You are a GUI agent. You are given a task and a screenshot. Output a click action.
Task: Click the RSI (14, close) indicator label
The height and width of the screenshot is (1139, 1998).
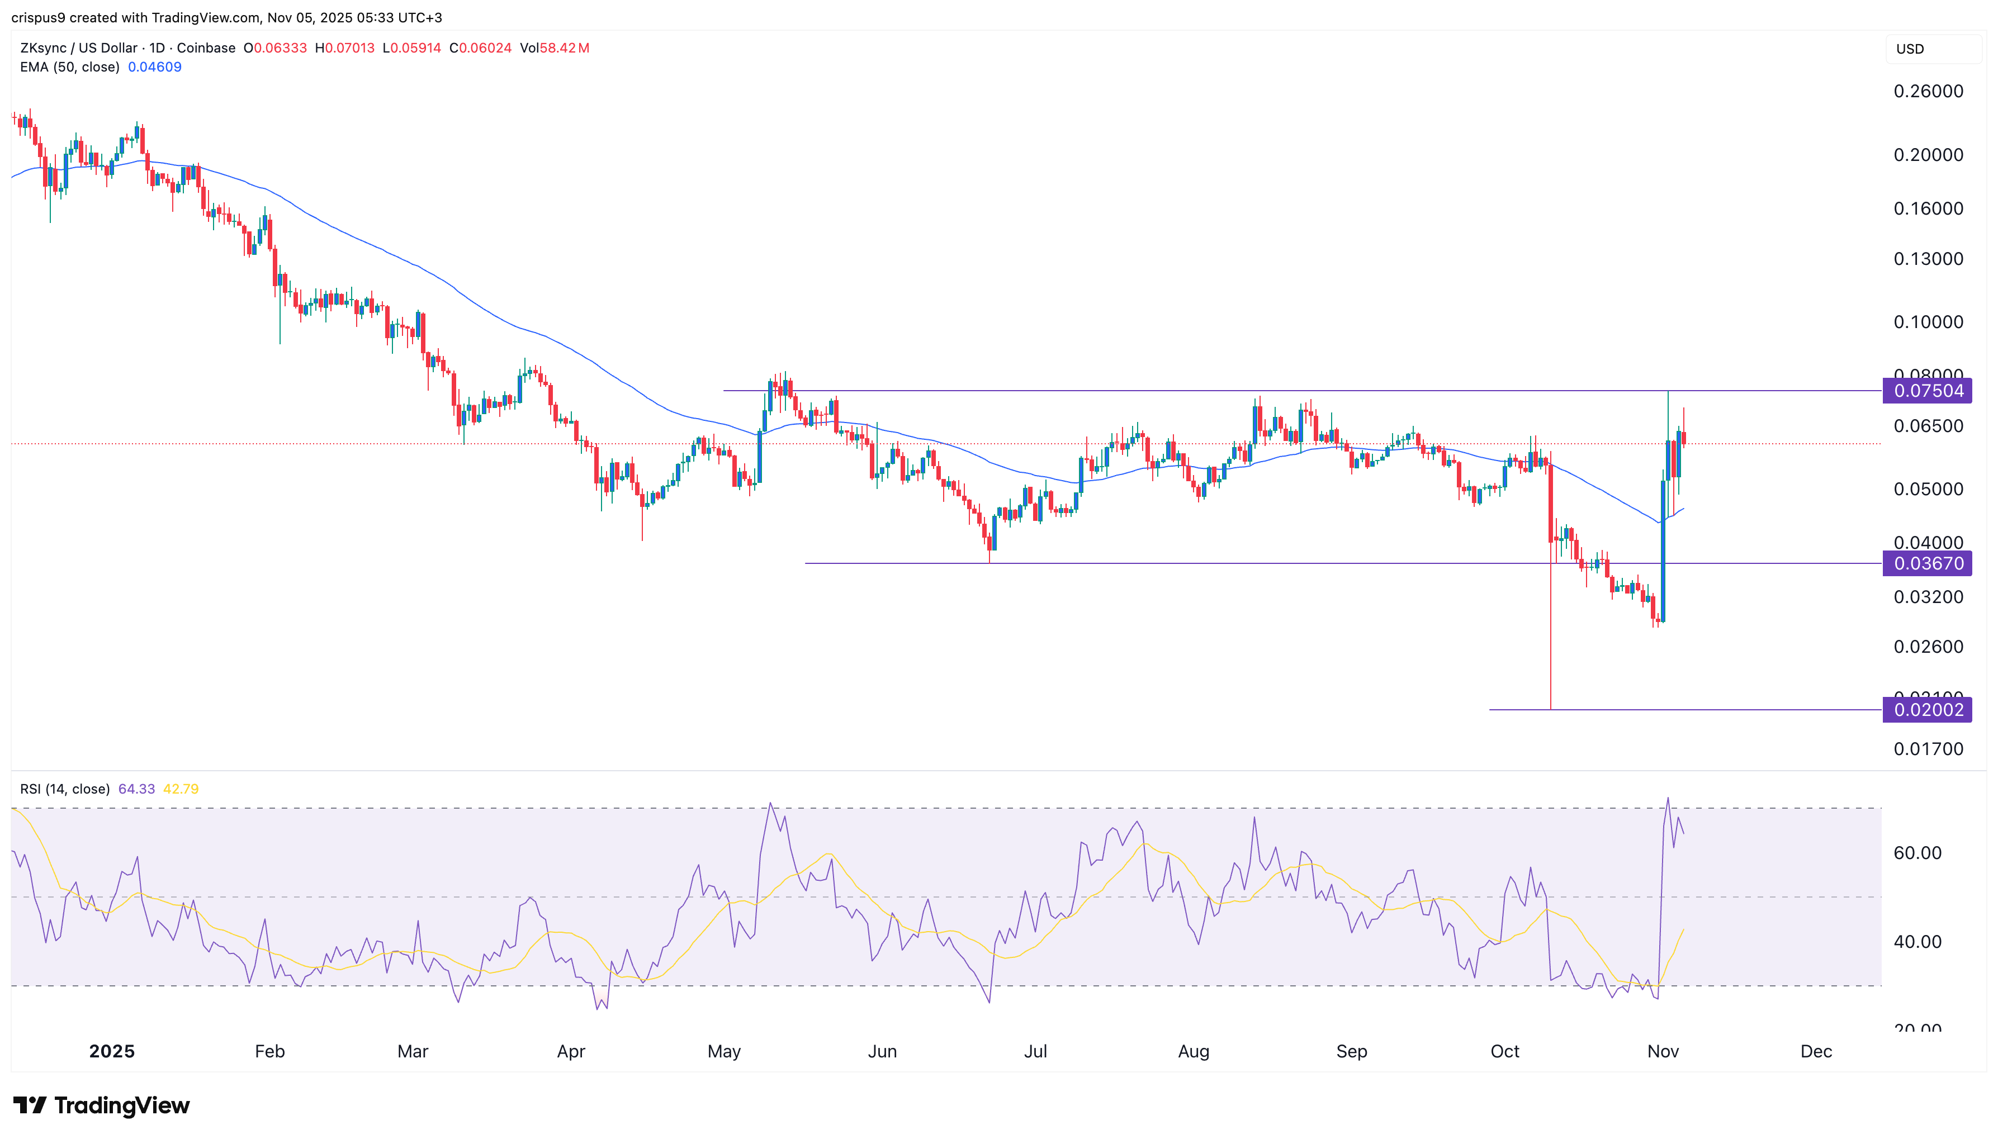click(64, 789)
